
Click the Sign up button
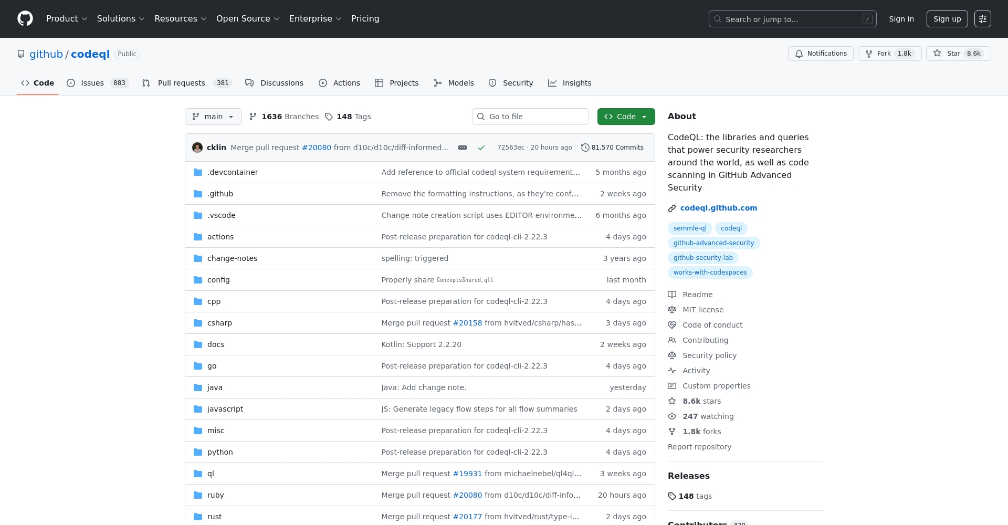pyautogui.click(x=947, y=19)
